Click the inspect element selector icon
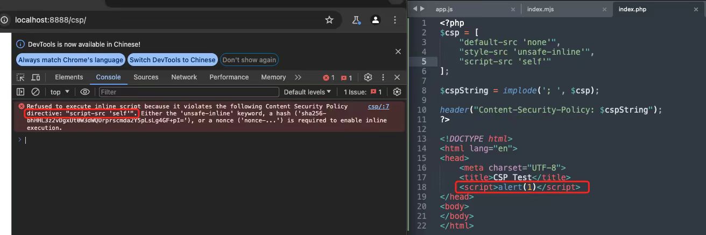Viewport: 706px width, 235px height. coord(21,77)
